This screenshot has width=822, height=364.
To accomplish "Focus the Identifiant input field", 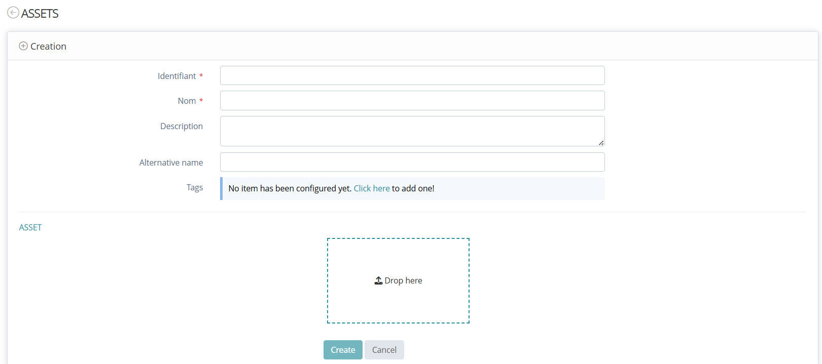I will click(x=412, y=75).
